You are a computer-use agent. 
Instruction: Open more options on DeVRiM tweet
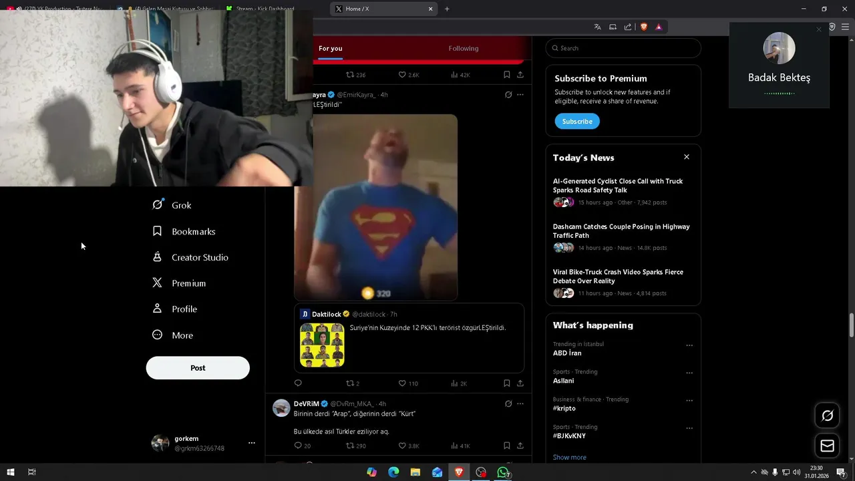click(520, 404)
